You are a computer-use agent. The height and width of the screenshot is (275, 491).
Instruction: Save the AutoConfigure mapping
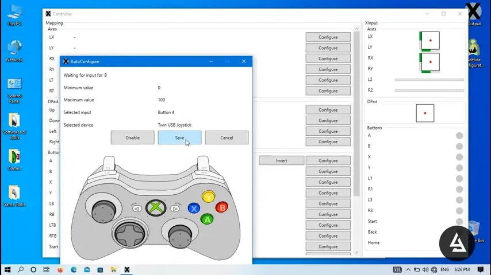point(179,137)
